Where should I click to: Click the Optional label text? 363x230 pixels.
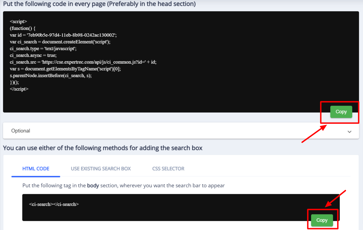(x=20, y=131)
